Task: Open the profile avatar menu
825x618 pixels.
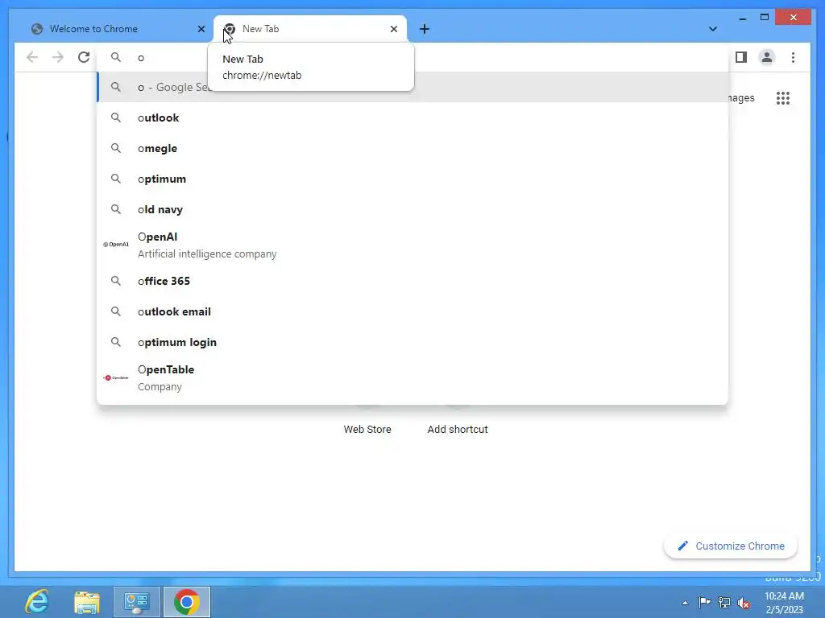Action: [767, 57]
